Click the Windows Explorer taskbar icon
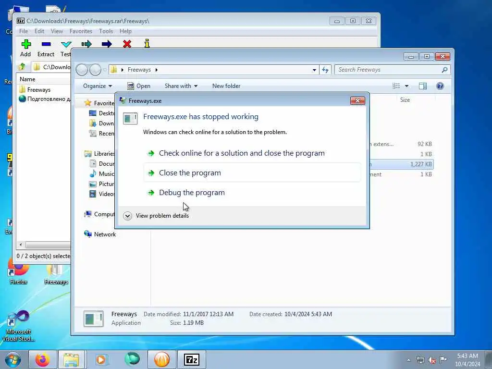 (x=71, y=359)
